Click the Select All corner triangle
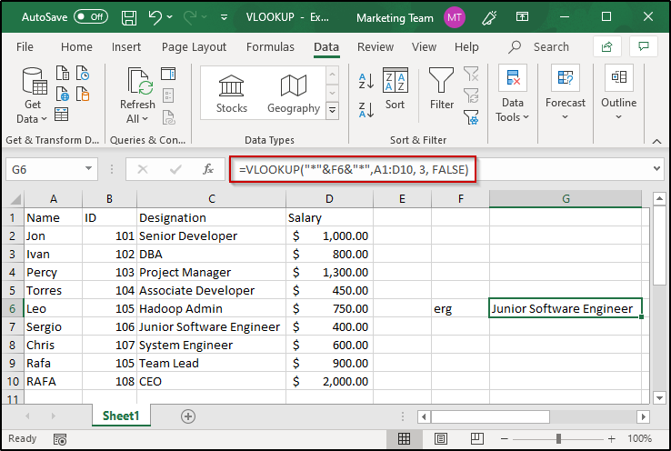The height and width of the screenshot is (451, 671). pos(15,199)
